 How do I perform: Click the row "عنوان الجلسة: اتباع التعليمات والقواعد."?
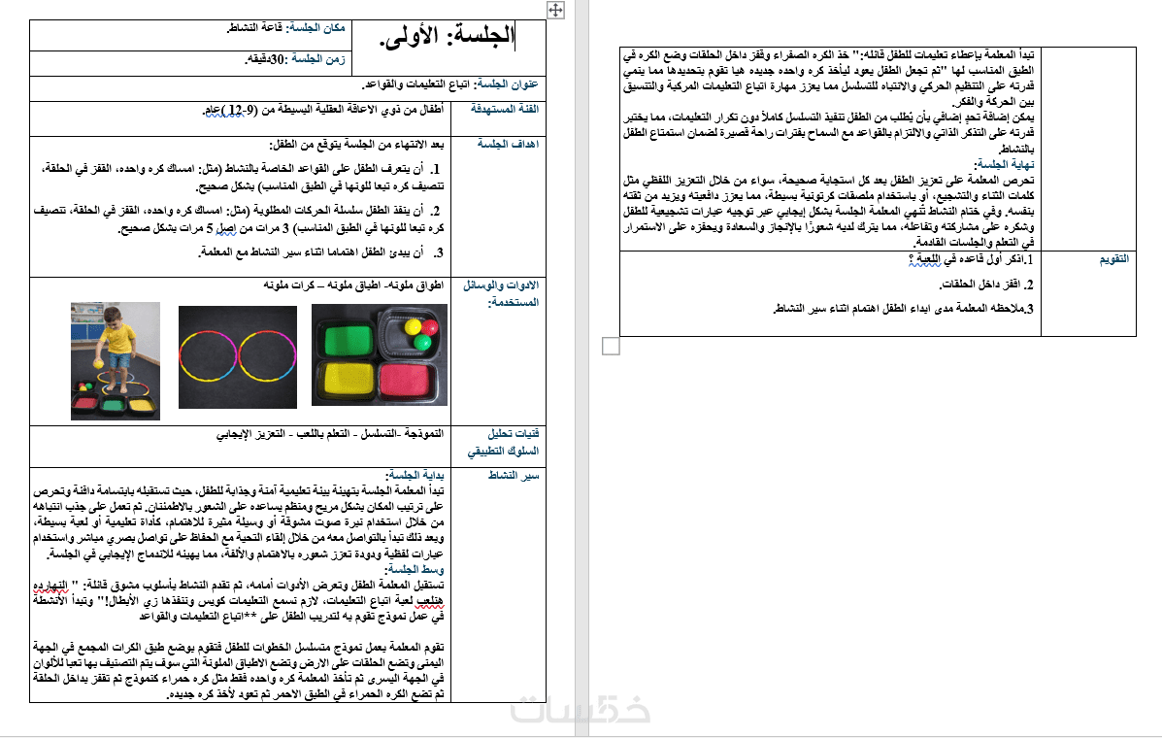(449, 84)
